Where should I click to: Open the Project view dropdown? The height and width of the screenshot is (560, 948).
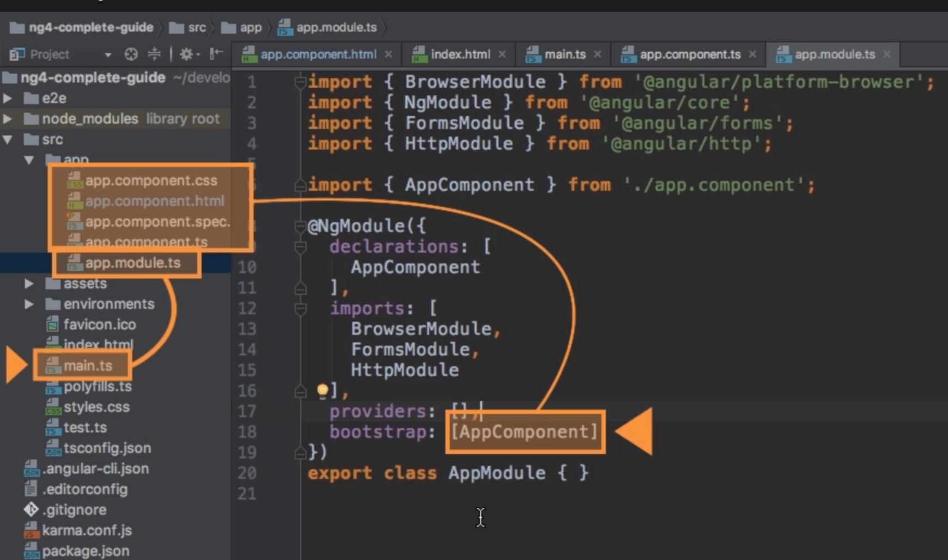pos(108,54)
